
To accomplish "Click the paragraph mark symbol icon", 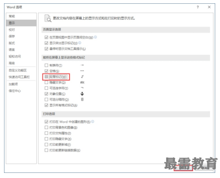I will 82,77.
